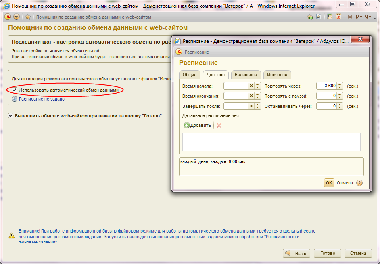The height and width of the screenshot is (264, 380).
Task: Expand the toolbar overflow arrow after M-
Action: pos(375,18)
